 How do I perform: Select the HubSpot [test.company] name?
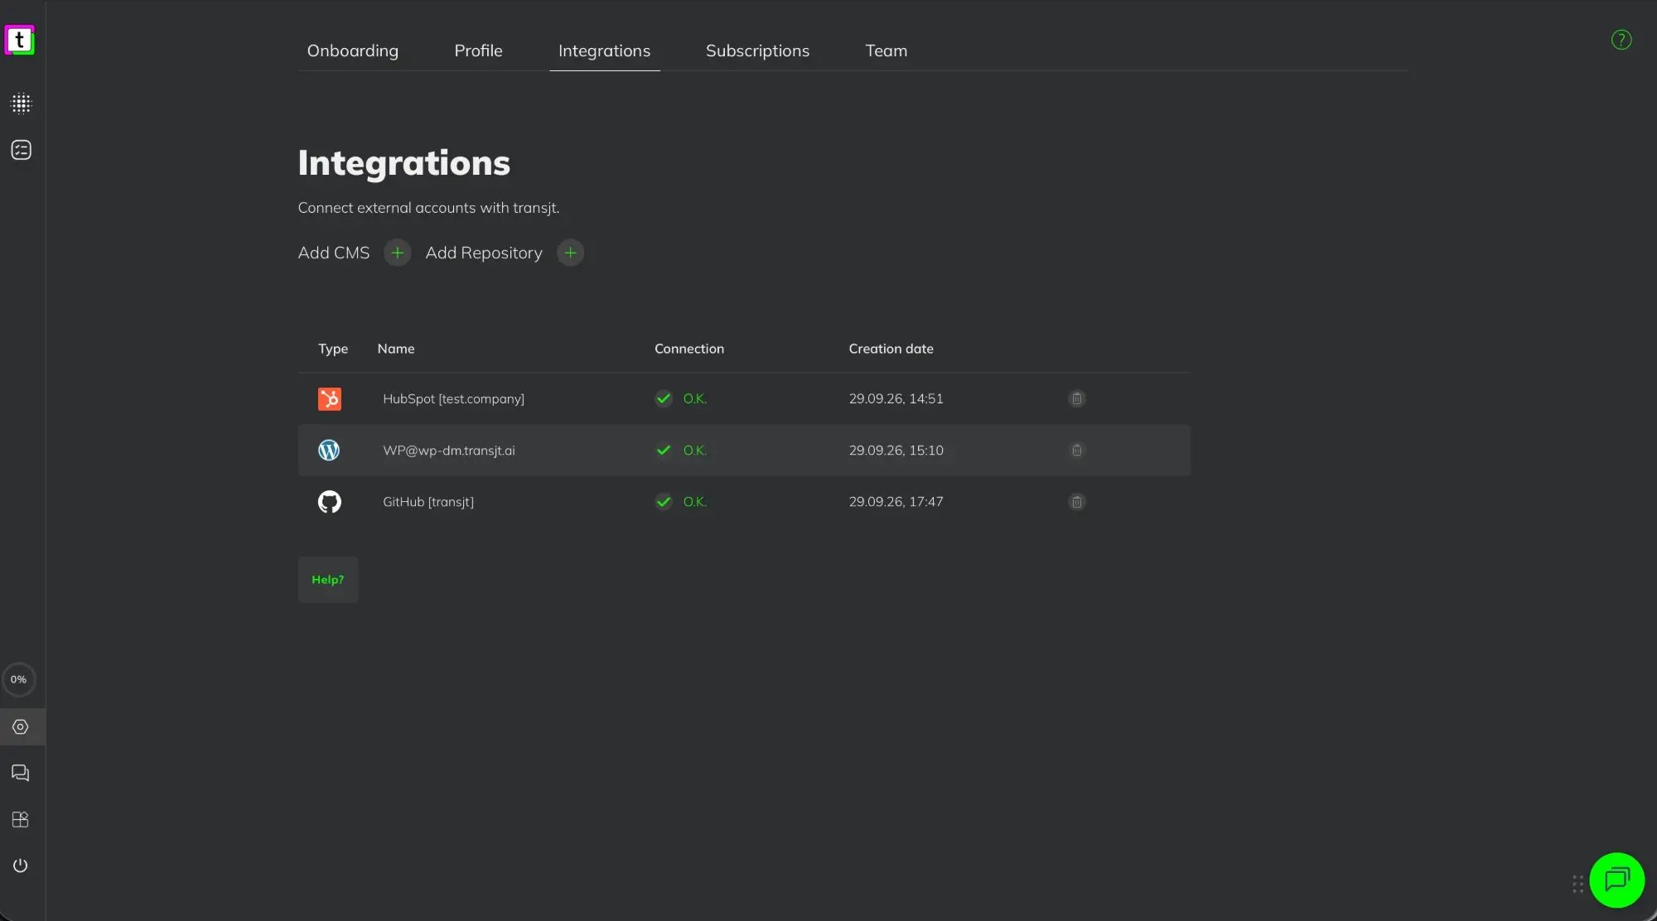(453, 398)
